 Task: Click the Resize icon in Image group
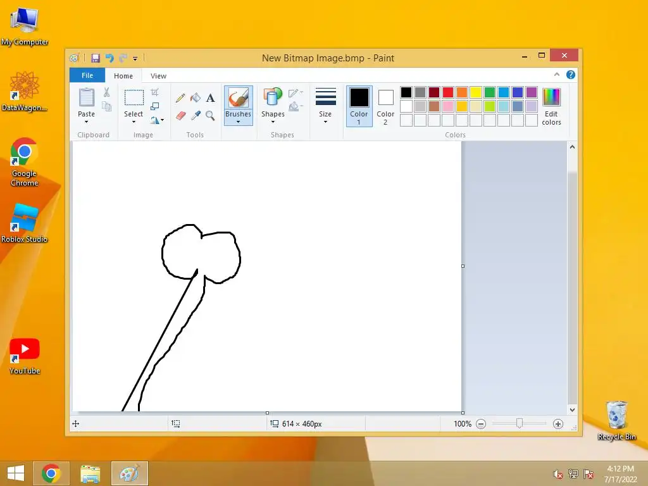(x=154, y=106)
